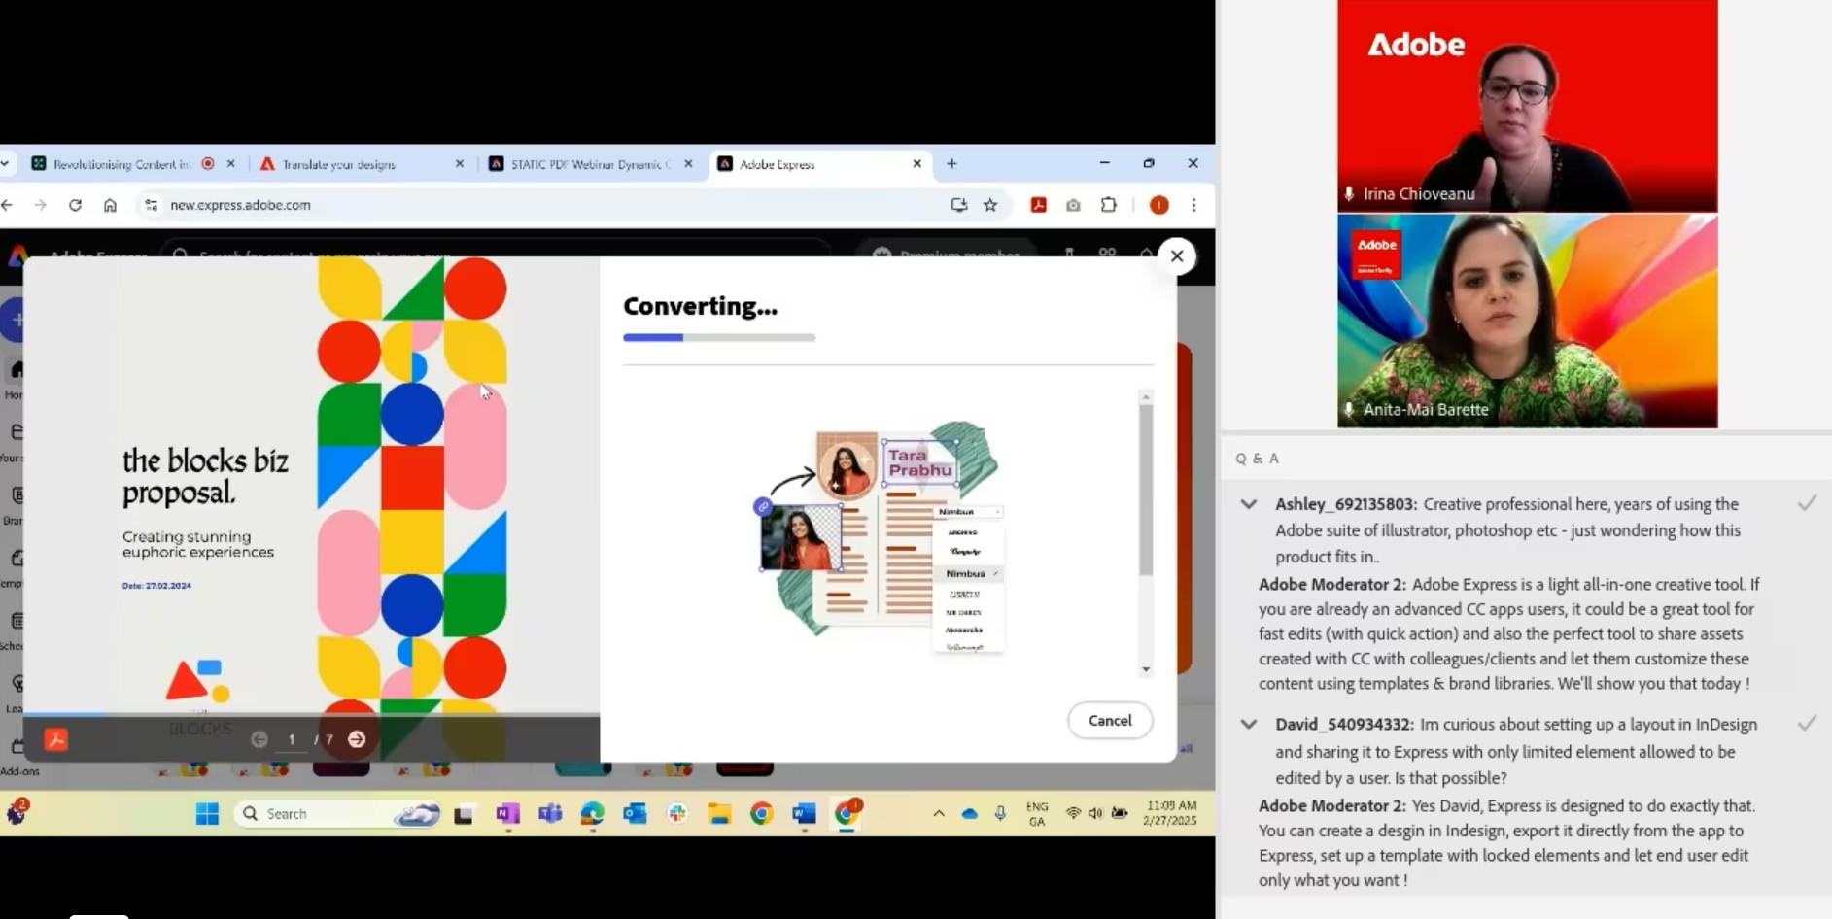Cancel the PDF conversion

pyautogui.click(x=1110, y=721)
